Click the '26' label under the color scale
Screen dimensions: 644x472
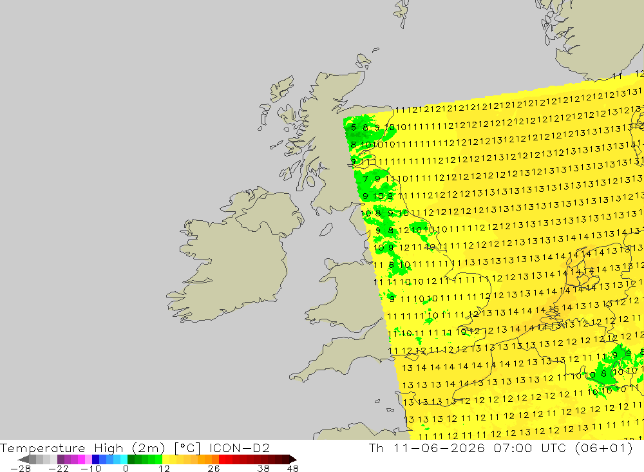click(x=214, y=469)
